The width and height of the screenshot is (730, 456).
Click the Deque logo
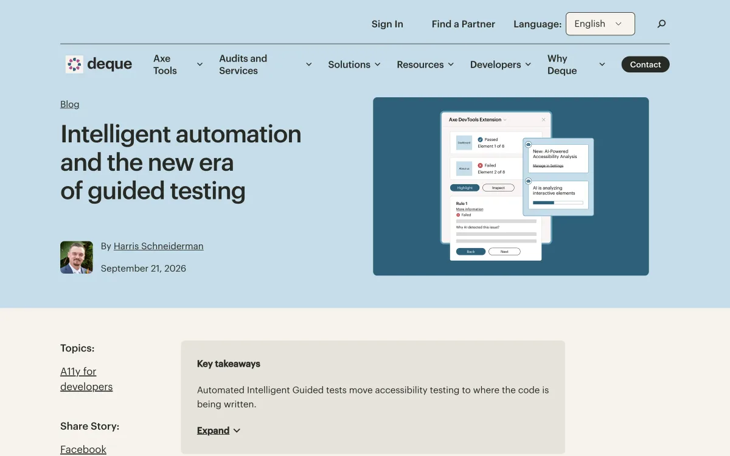[99, 64]
